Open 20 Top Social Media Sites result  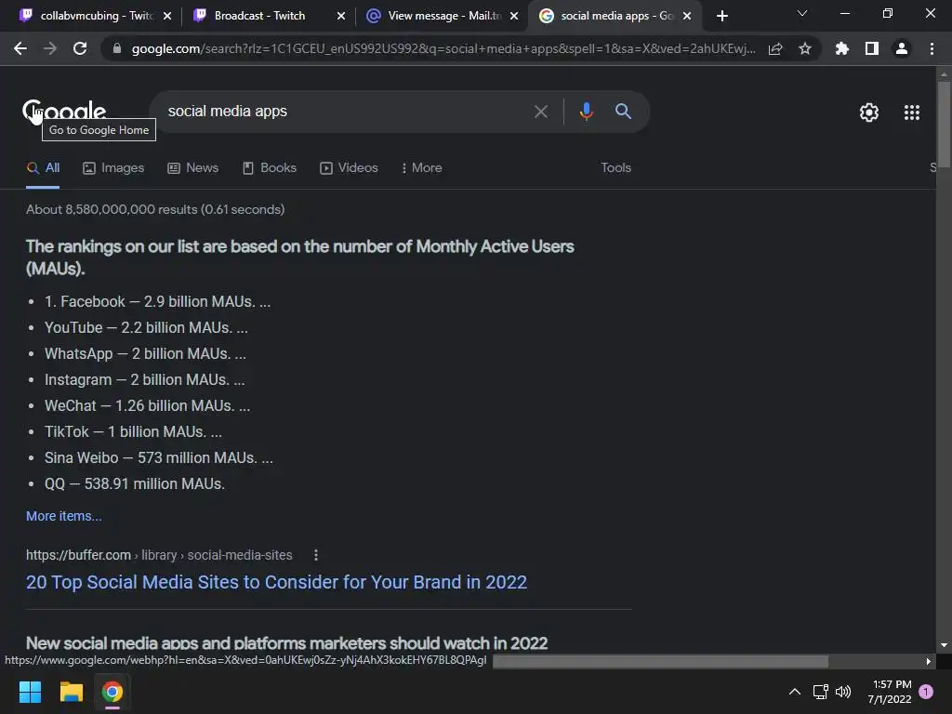click(276, 582)
